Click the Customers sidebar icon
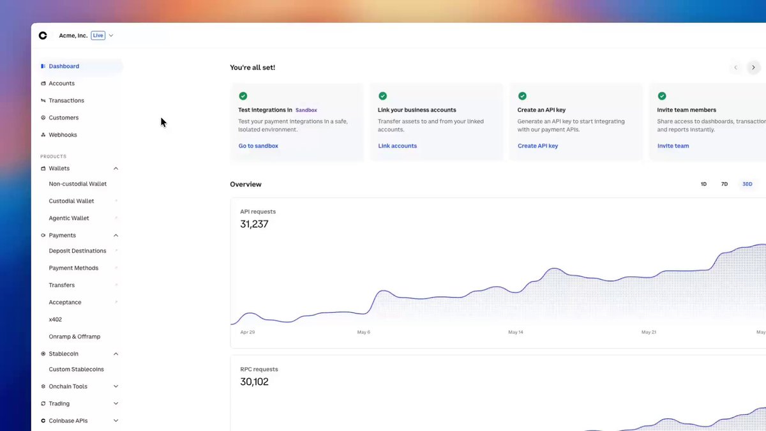Viewport: 766px width, 431px height. [43, 118]
